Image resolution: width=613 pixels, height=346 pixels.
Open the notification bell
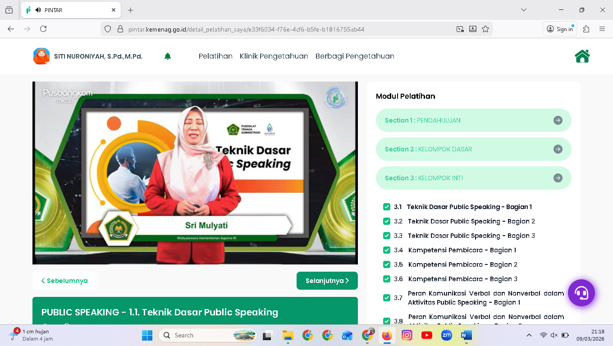(x=168, y=56)
